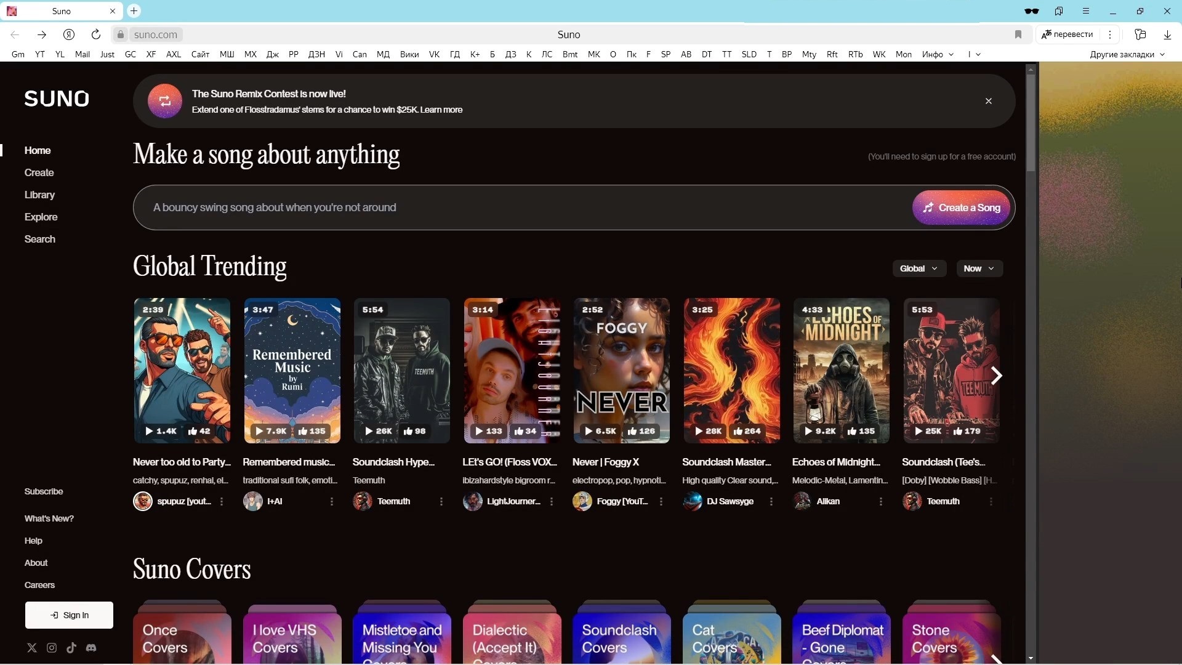This screenshot has width=1182, height=665.
Task: Open options menu for LEt's GO! song
Action: click(x=552, y=502)
